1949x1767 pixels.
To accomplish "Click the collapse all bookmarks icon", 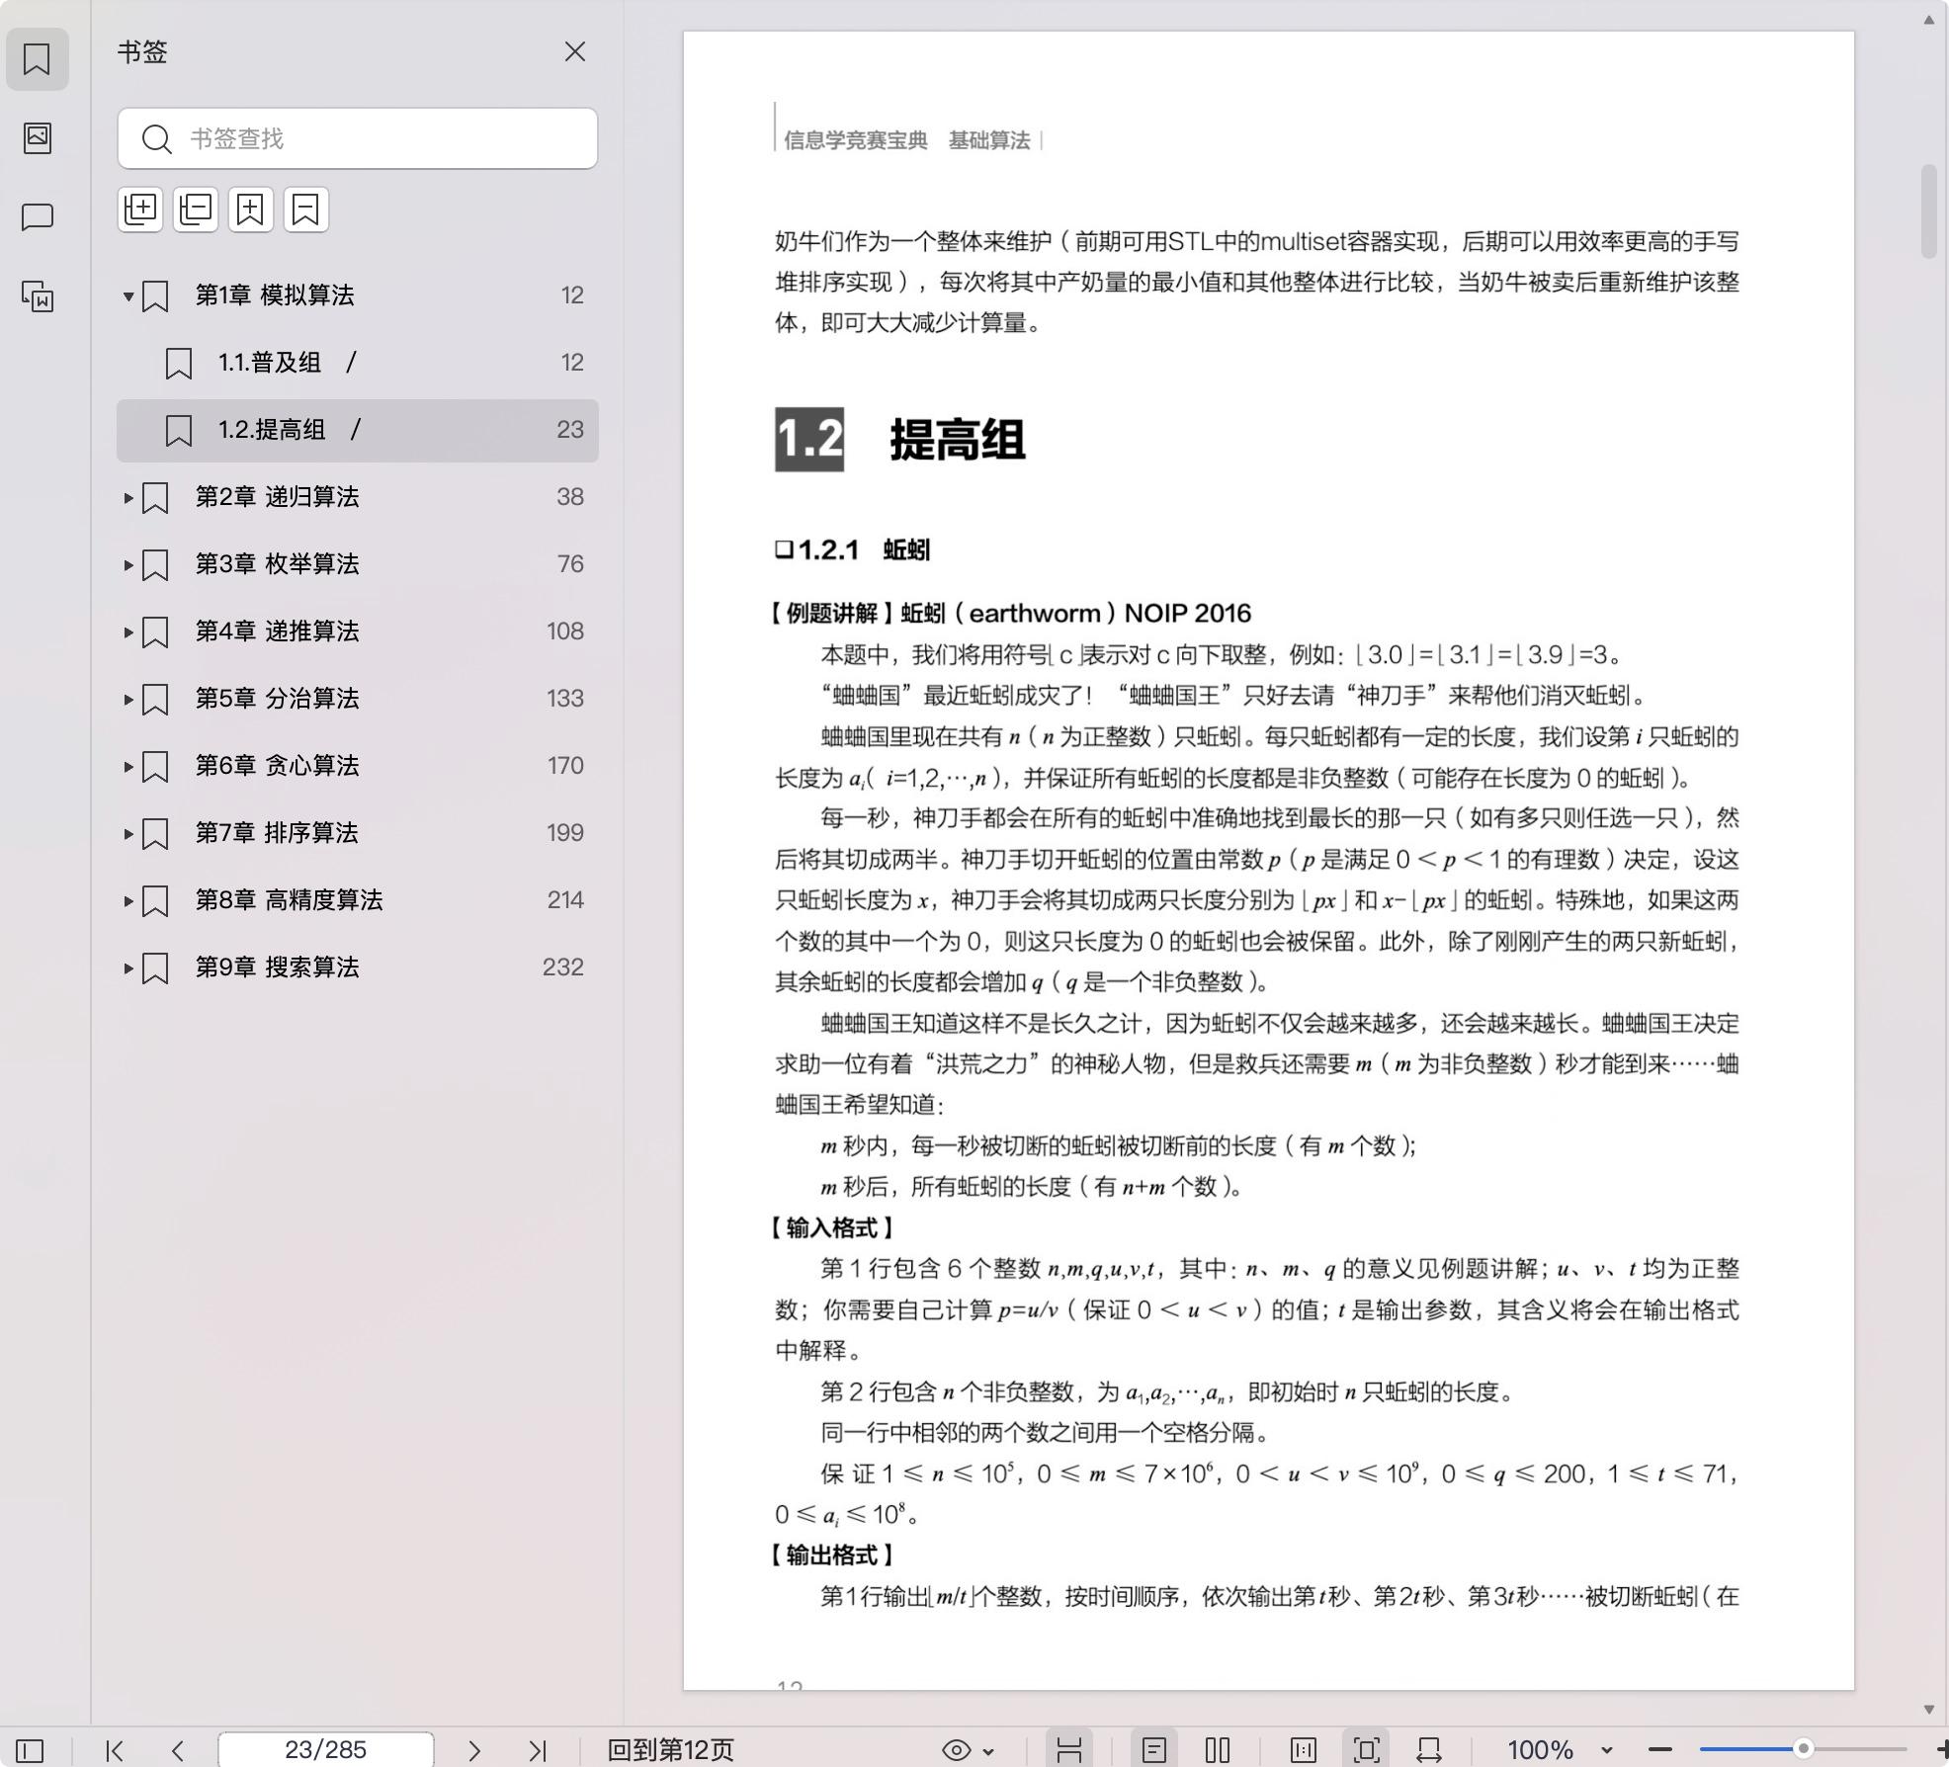I will point(196,210).
